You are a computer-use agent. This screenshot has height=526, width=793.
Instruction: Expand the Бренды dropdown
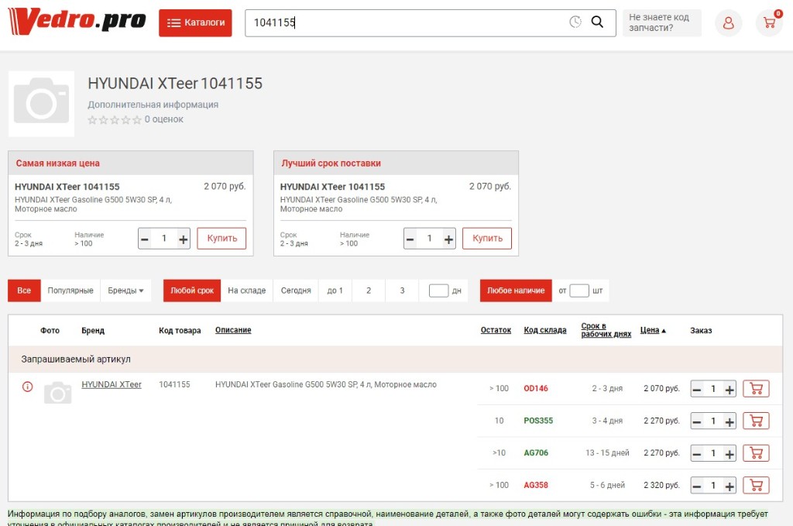126,291
